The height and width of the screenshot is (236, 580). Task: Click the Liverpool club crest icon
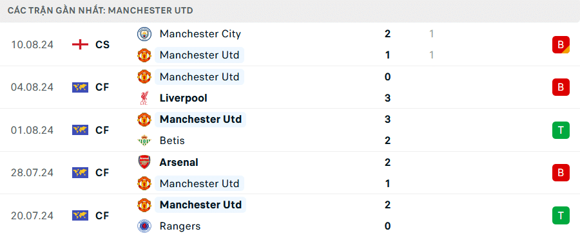pos(144,98)
